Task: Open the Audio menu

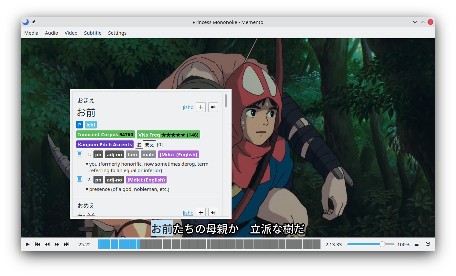Action: 51,33
